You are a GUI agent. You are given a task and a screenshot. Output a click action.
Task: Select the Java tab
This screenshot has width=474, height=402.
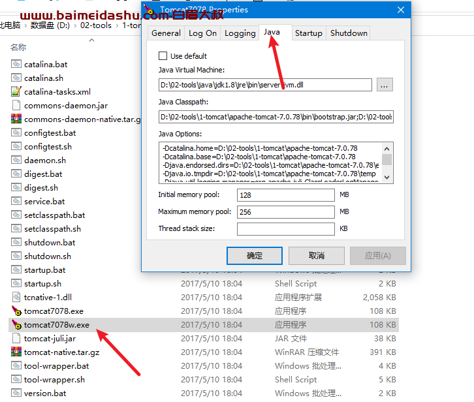coord(275,32)
